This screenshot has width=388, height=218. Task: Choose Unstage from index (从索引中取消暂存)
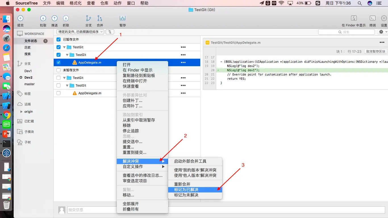(143, 120)
